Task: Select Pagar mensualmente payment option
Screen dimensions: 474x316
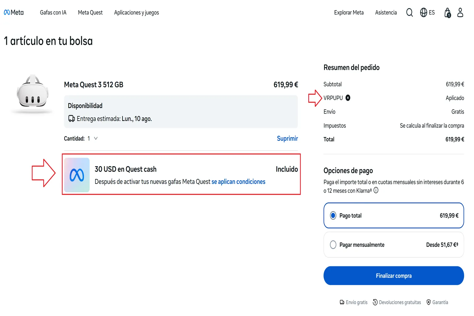Action: pyautogui.click(x=394, y=245)
